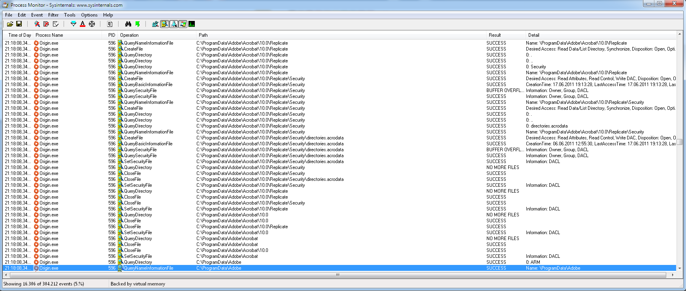Open the Event menu
Image resolution: width=686 pixels, height=291 pixels.
pos(37,15)
